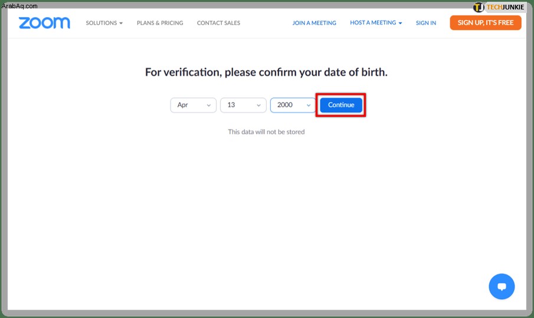Click the date of birth verification heading
This screenshot has width=534, height=318.
(266, 72)
